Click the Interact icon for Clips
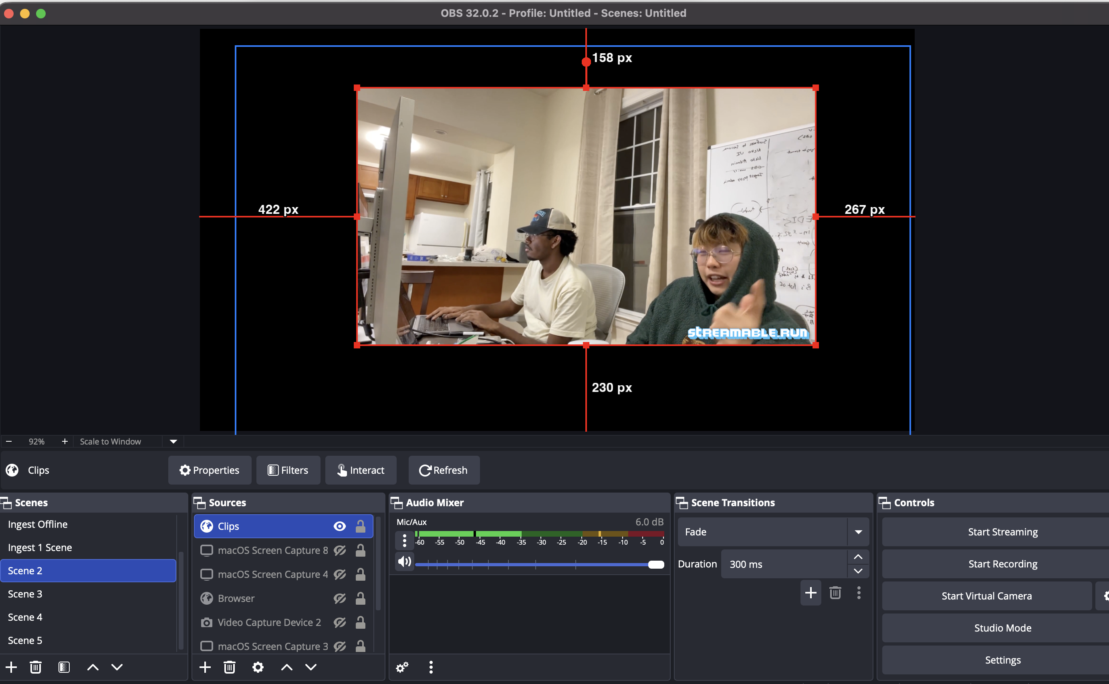Screen dimensions: 1109x684 (361, 470)
